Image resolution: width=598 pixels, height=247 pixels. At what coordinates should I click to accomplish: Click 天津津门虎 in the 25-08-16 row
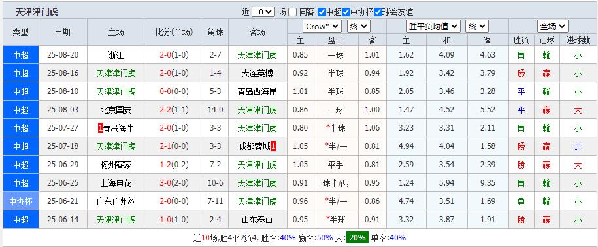pyautogui.click(x=116, y=73)
